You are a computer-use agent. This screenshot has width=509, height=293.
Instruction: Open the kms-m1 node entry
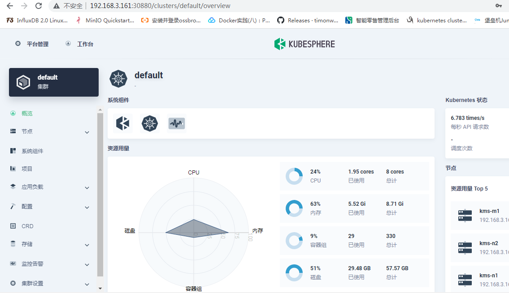point(480,215)
